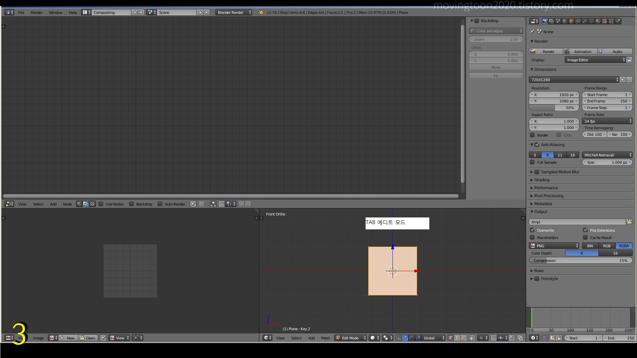
Task: Open the Edit Mode dropdown
Action: click(351, 338)
